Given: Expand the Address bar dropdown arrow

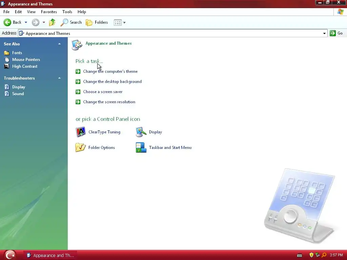Looking at the screenshot, I should [x=324, y=34].
